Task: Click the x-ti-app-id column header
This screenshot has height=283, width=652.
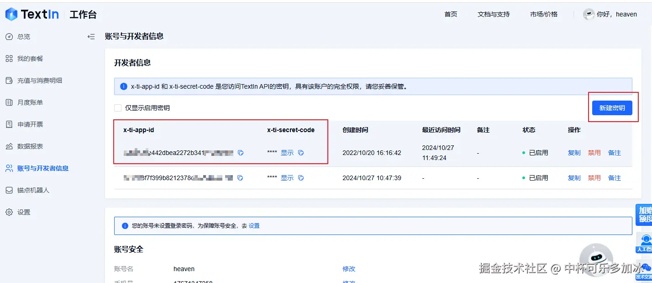Action: (x=139, y=130)
